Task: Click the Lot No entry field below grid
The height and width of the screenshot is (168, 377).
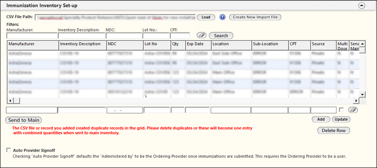Action: click(157, 110)
